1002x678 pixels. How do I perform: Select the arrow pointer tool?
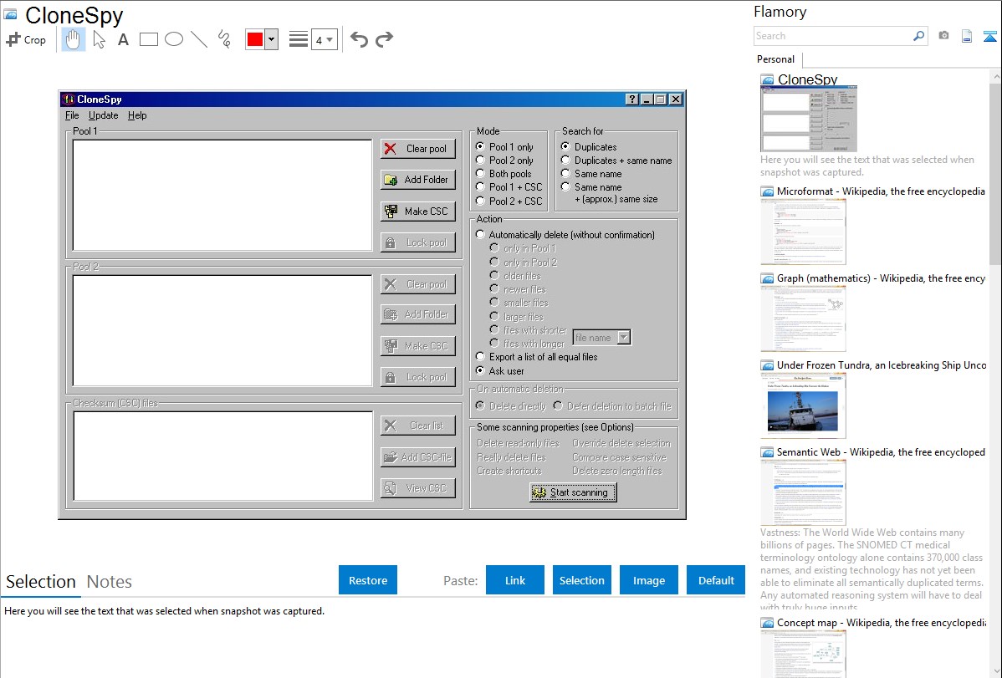99,39
